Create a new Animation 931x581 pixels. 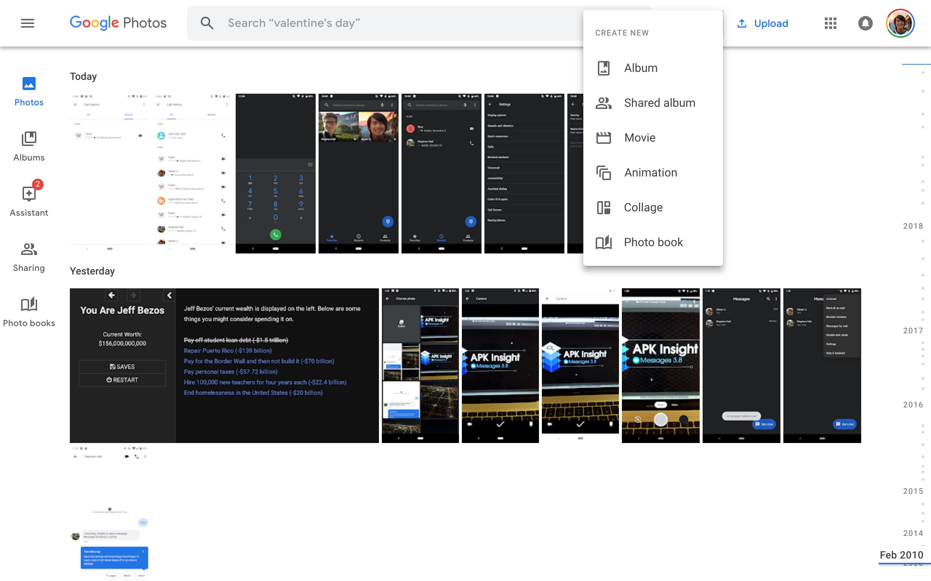(x=651, y=172)
